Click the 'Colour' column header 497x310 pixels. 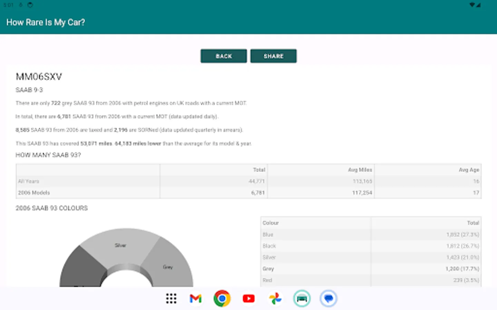tap(271, 223)
